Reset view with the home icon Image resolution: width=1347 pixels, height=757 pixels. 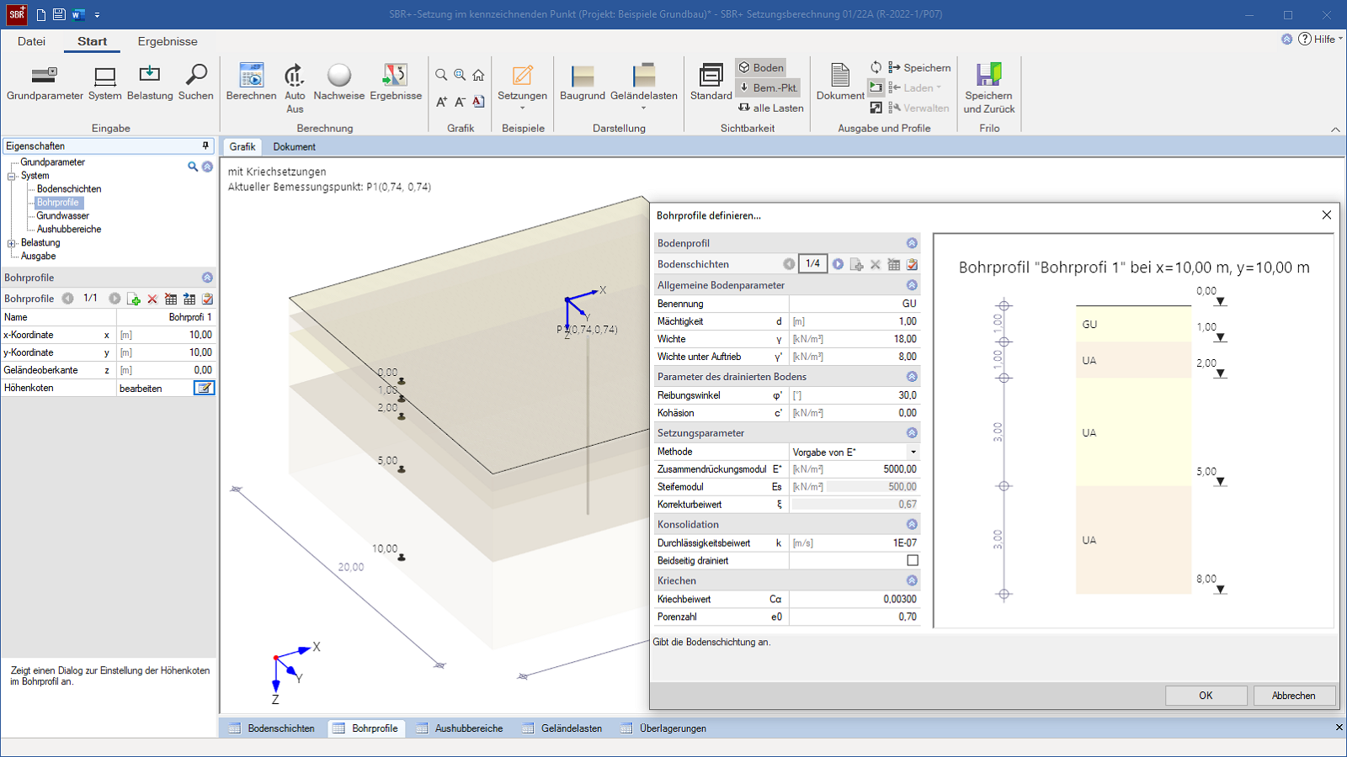pyautogui.click(x=478, y=75)
